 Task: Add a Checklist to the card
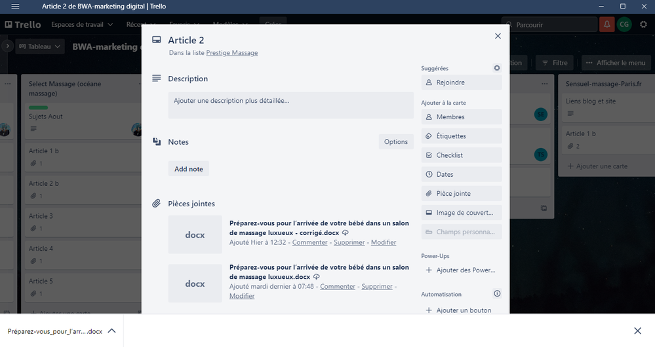click(461, 155)
